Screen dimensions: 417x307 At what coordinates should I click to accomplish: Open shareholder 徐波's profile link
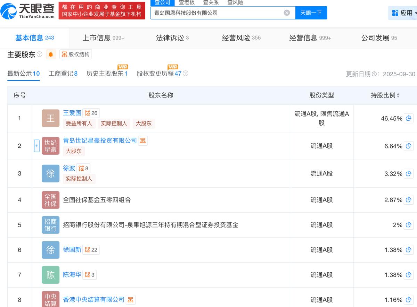[x=69, y=168]
